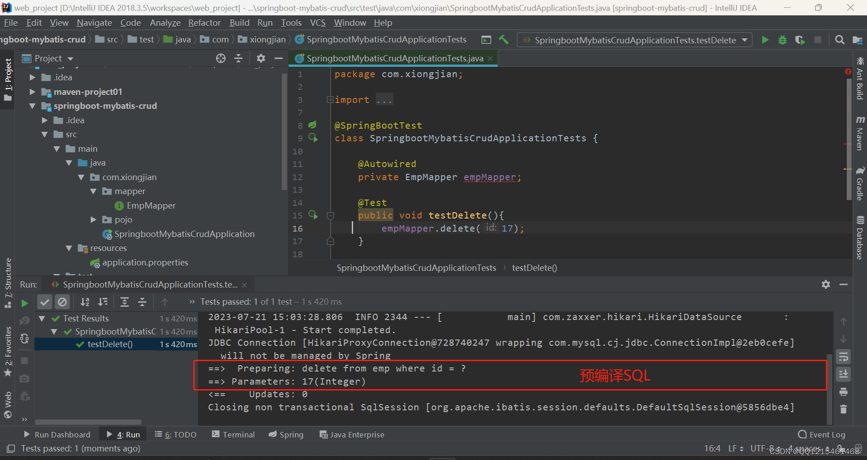The width and height of the screenshot is (867, 460).
Task: Click Spring bean gutter icon at line 8
Action: click(x=312, y=125)
